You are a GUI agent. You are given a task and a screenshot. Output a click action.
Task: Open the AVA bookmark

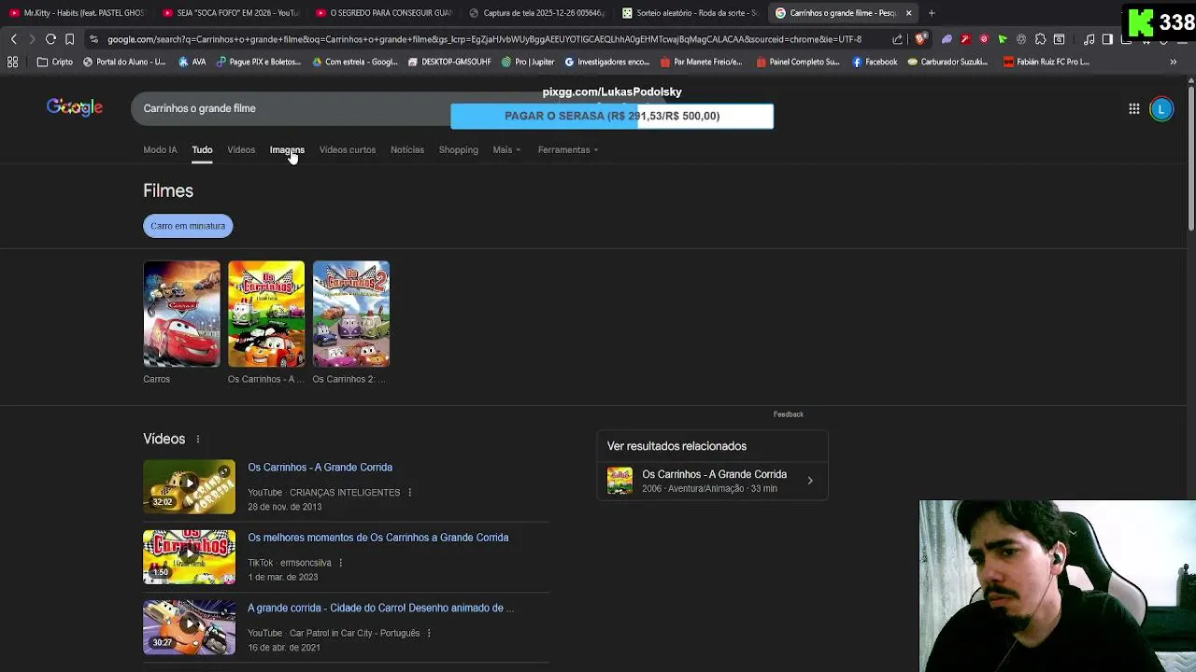tap(192, 62)
